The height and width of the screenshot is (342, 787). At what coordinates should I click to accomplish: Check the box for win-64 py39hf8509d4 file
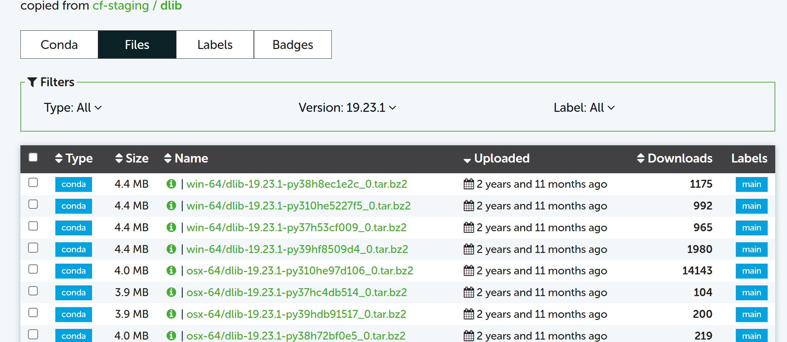pyautogui.click(x=33, y=248)
